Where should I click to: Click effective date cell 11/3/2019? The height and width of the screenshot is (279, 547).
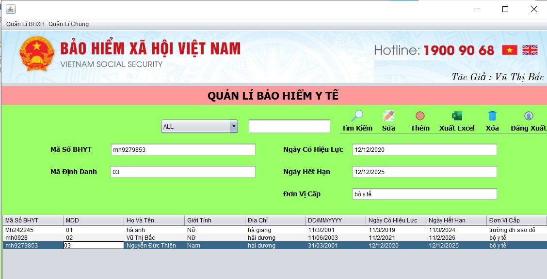(x=396, y=230)
